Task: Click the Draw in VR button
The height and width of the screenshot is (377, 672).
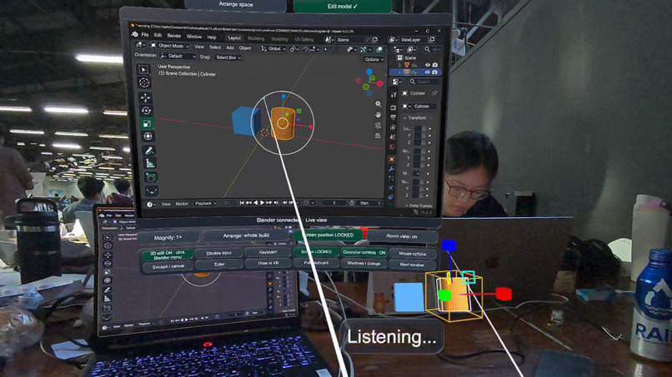Action: (268, 263)
